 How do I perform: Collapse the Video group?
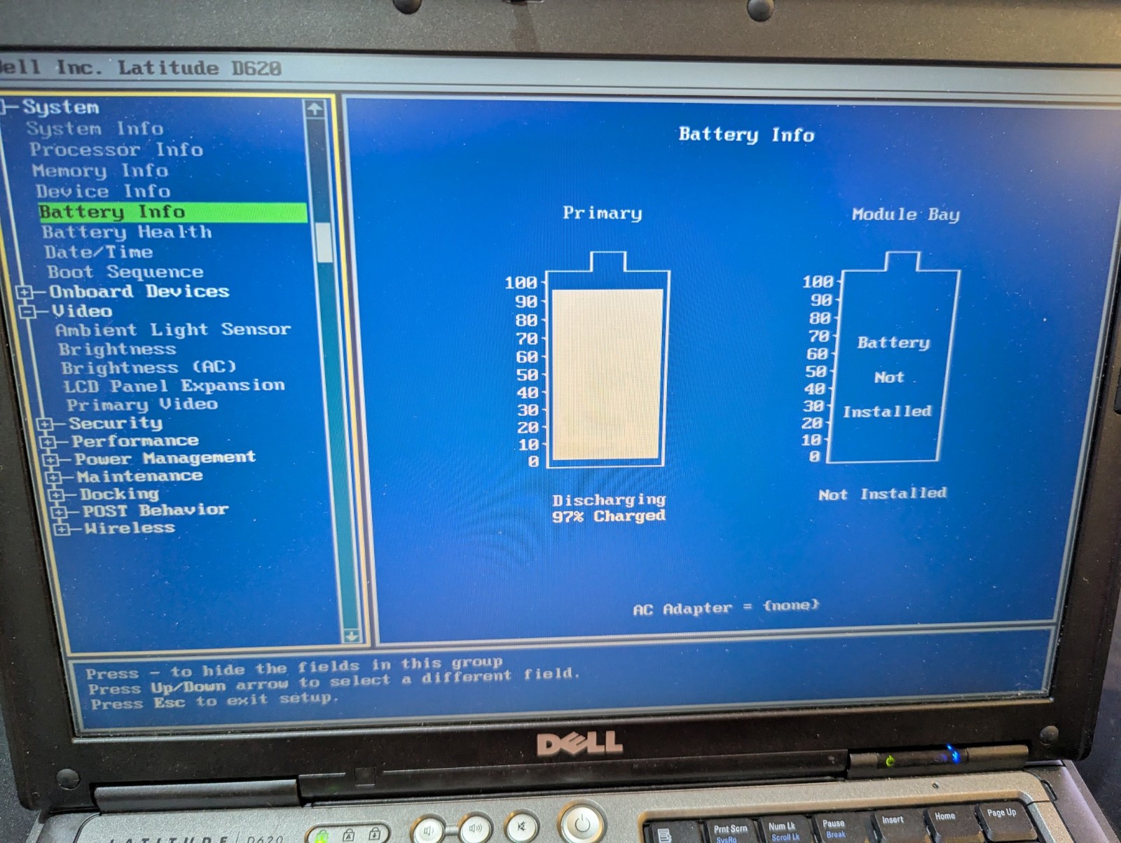[29, 311]
